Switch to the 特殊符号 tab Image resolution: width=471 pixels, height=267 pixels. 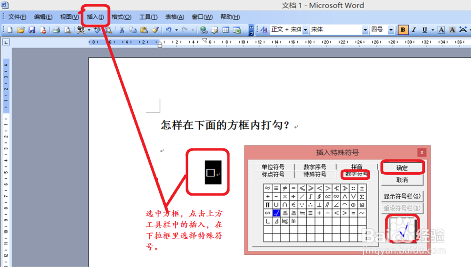point(315,174)
